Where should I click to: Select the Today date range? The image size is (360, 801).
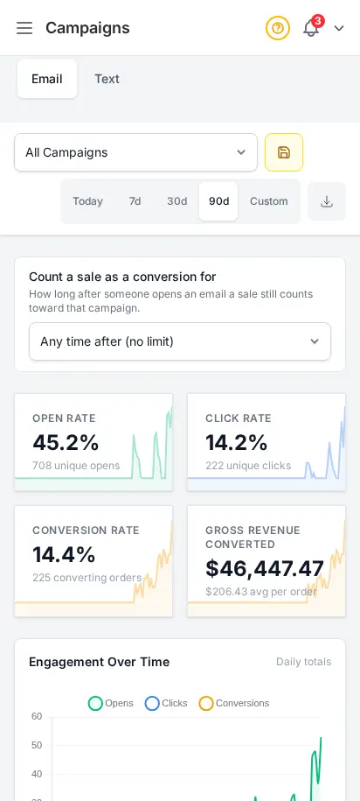coord(87,201)
